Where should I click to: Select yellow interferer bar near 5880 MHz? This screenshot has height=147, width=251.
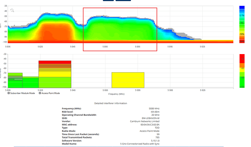pos(128,80)
